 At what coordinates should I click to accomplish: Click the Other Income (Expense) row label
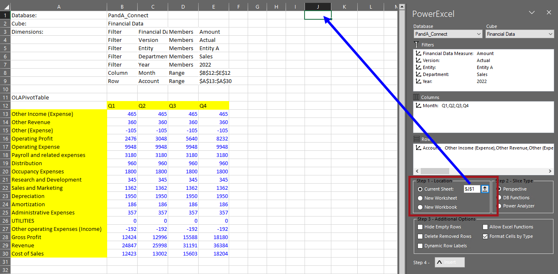[59, 114]
